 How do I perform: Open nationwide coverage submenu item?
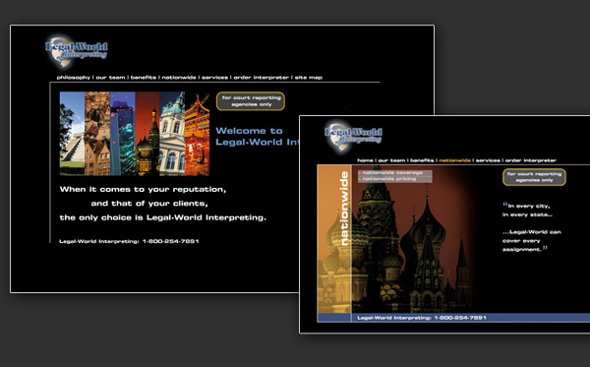pyautogui.click(x=392, y=173)
